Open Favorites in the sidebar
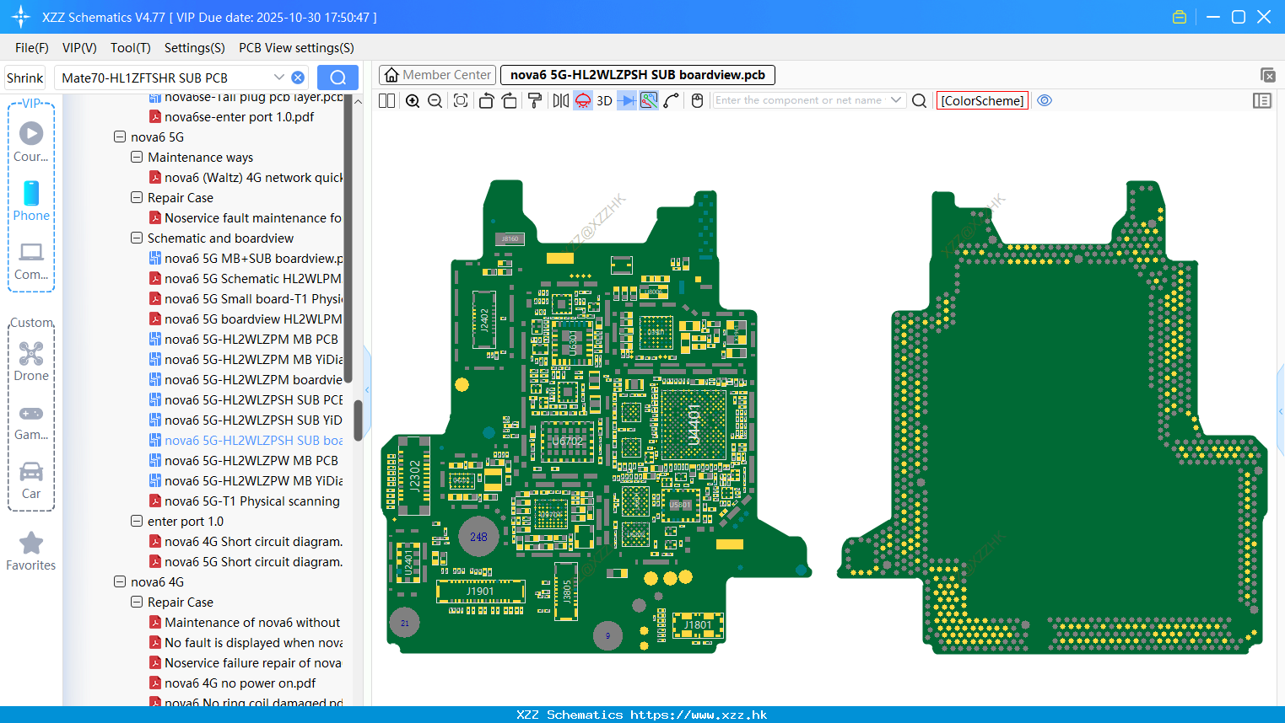Image resolution: width=1285 pixels, height=723 pixels. (31, 552)
